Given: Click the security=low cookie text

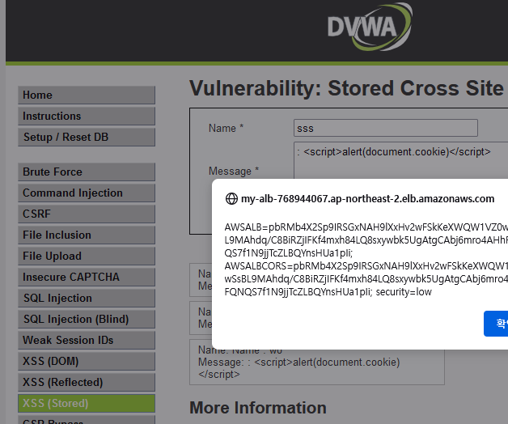Looking at the screenshot, I should pos(404,292).
